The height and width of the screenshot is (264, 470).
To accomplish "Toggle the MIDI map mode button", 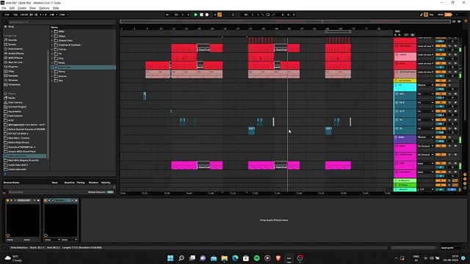I will point(441,15).
